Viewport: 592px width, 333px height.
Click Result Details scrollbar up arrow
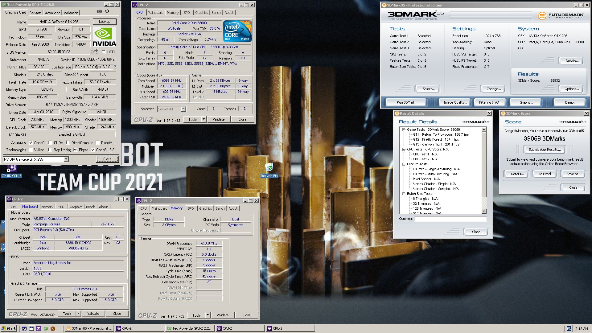coord(484,129)
